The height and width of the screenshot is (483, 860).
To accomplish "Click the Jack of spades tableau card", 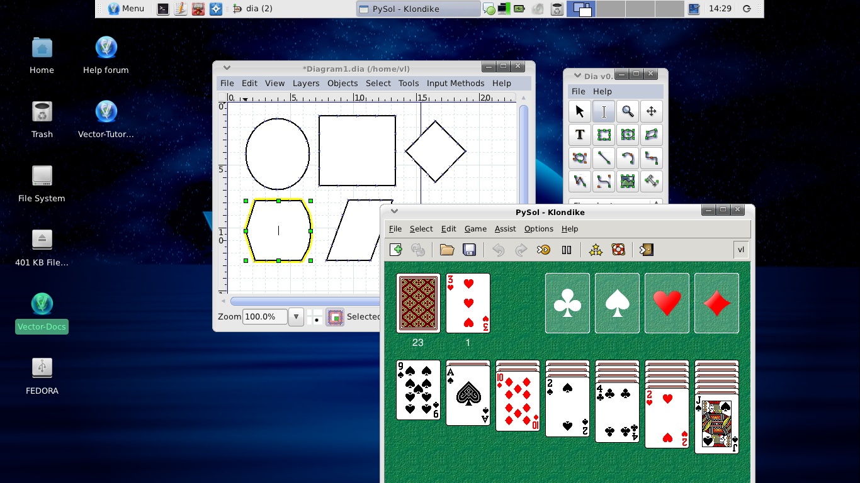I will pos(716,423).
